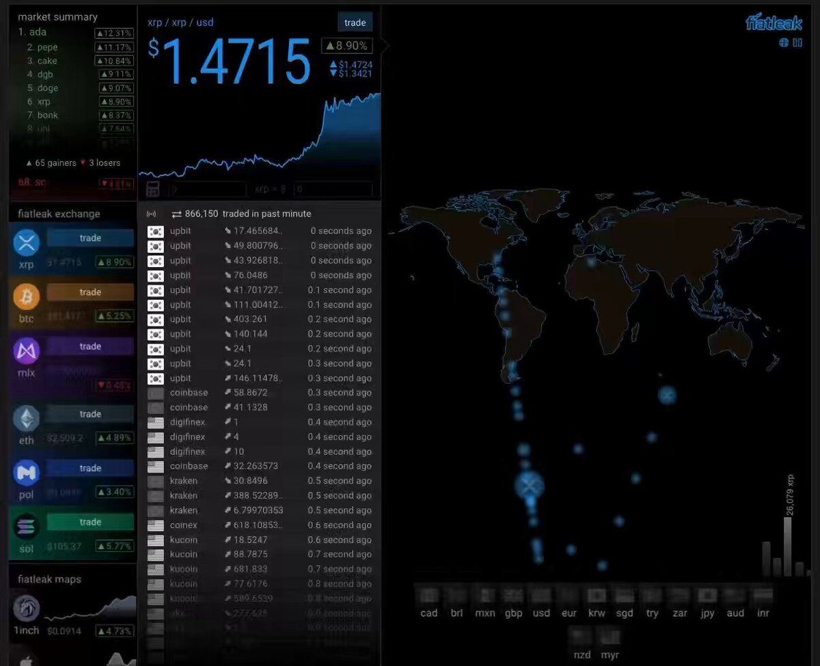Click the trade button for sol
The height and width of the screenshot is (666, 820).
coord(90,522)
